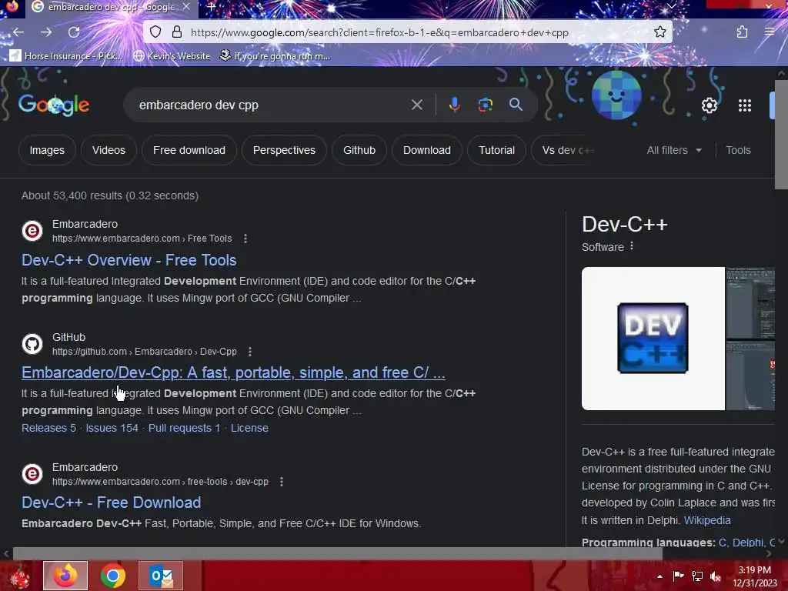Click the Dev-C++ logo thumbnail
The image size is (788, 591).
pyautogui.click(x=653, y=339)
